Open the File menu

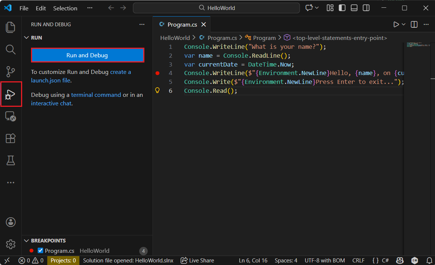pyautogui.click(x=24, y=8)
